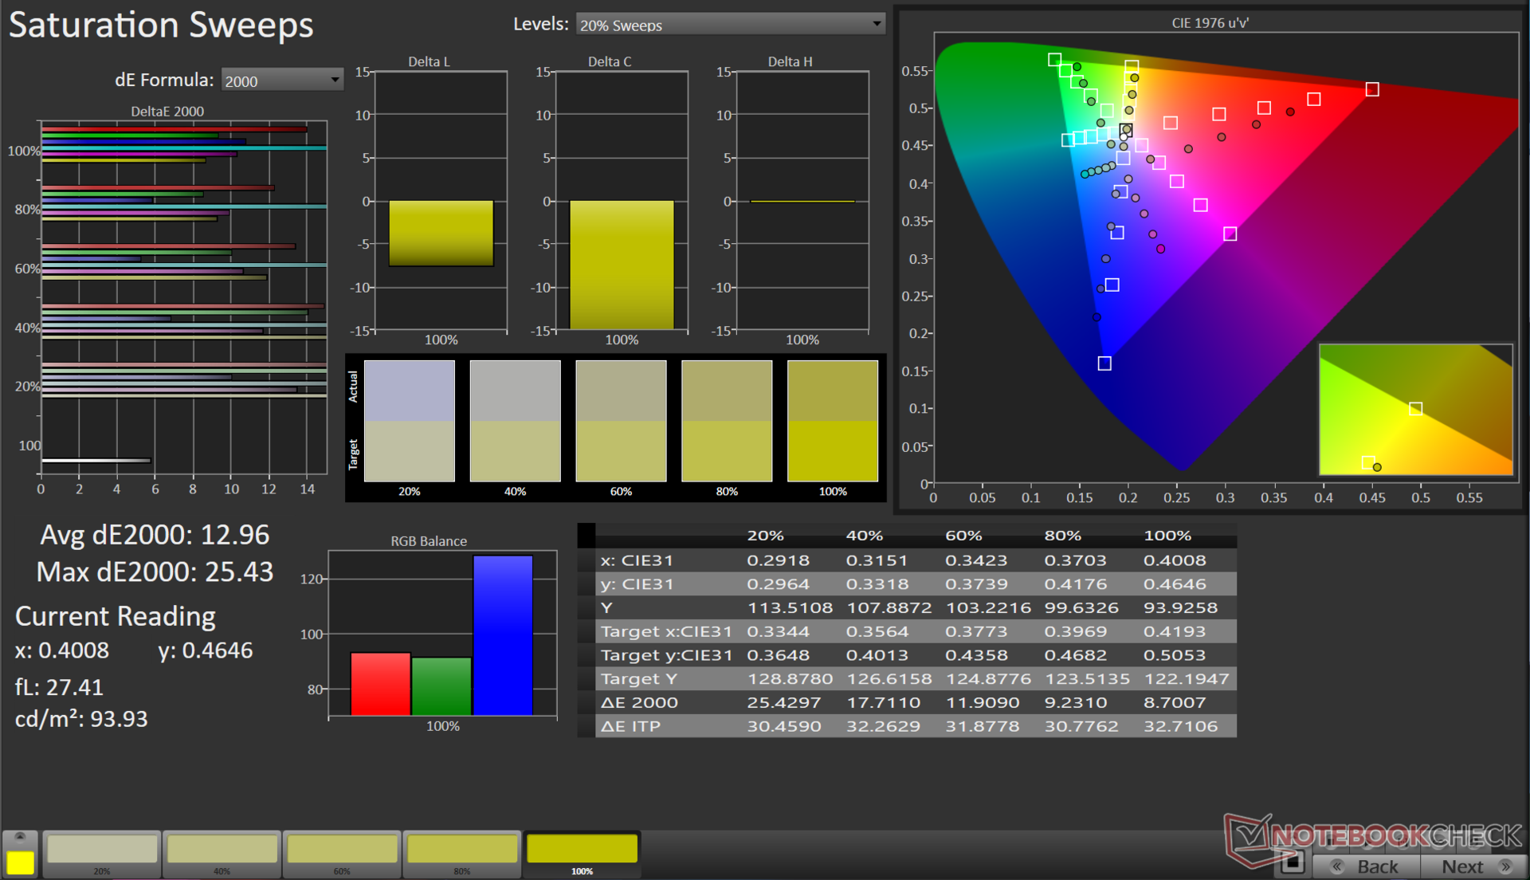Click the 100% actual/target color comparison swatch
Screen dimensions: 1530x880
(833, 421)
